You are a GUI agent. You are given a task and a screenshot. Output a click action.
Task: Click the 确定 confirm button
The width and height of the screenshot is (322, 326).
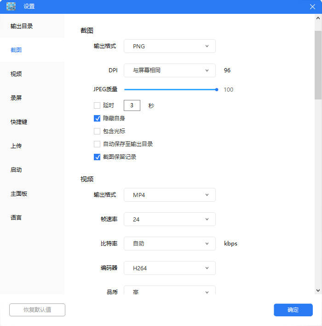[x=293, y=310]
